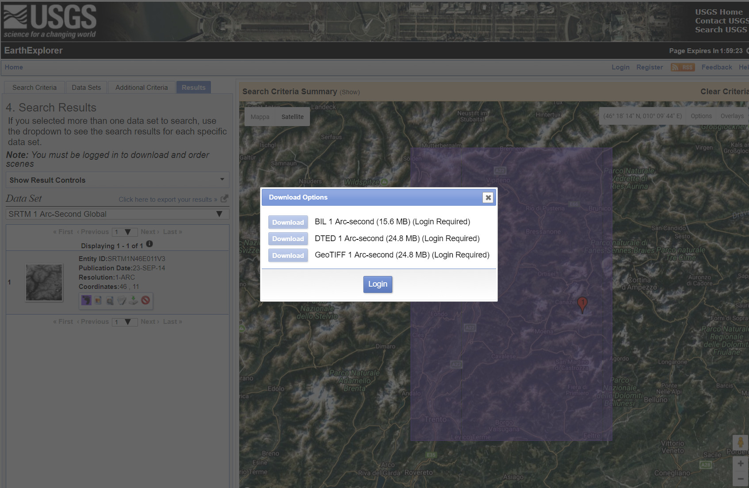This screenshot has height=488, width=749.
Task: Show metadata and browse for the result
Action: (122, 300)
